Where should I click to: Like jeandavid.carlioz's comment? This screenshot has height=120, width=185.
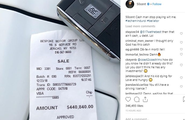pyautogui.click(x=181, y=87)
